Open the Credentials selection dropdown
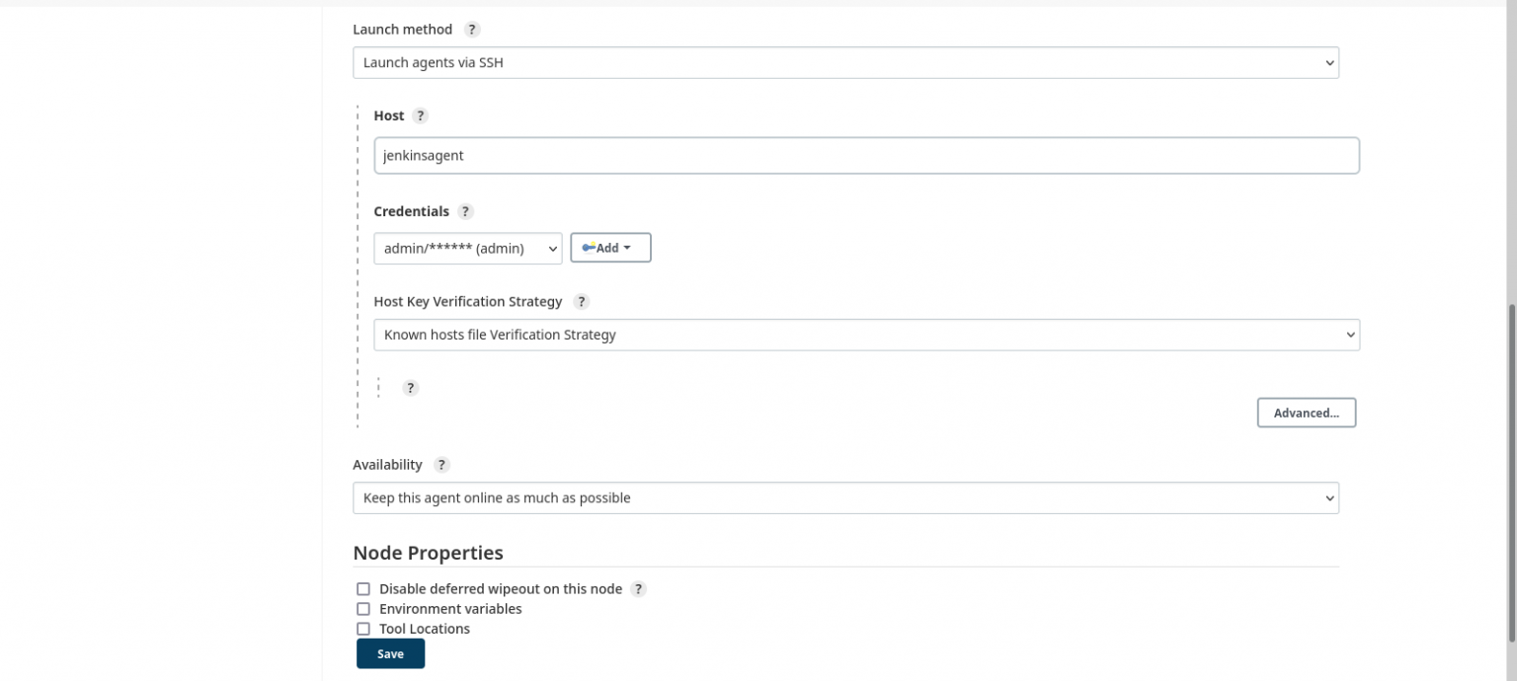Screen dimensions: 1517x681 467,248
